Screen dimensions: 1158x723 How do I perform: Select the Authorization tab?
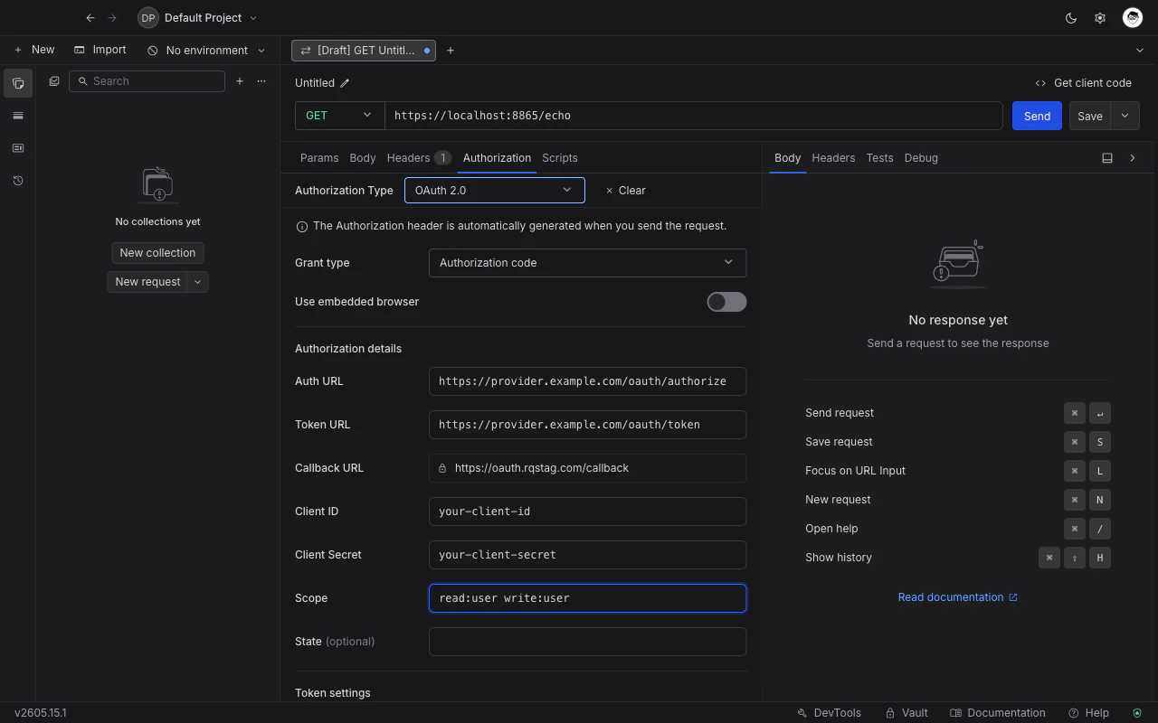click(x=497, y=158)
